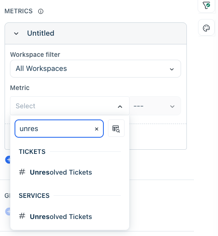
Task: Click hash icon beside Services Unresolved Tickets
Action: click(22, 216)
